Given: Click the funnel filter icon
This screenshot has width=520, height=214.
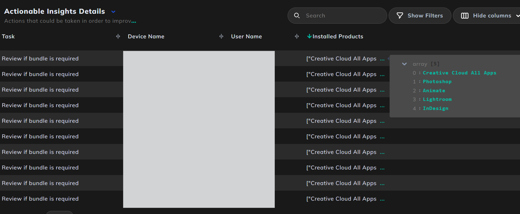Looking at the screenshot, I should [x=400, y=16].
